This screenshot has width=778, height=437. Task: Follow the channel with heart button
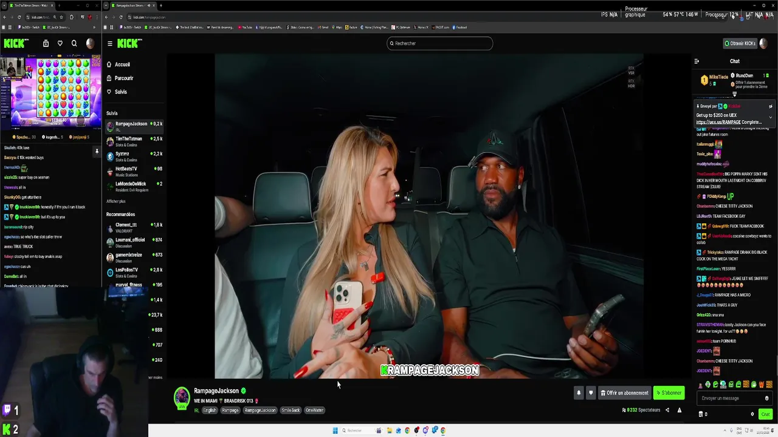click(x=590, y=393)
